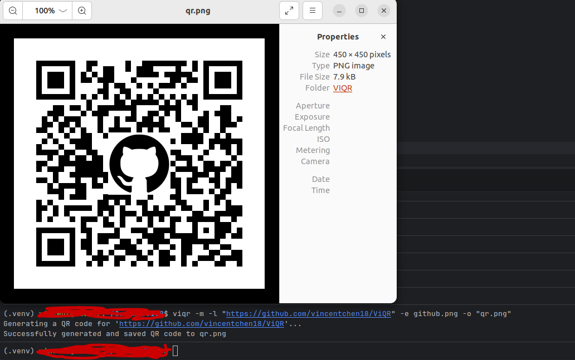Maximize the qr.png image viewer window
This screenshot has width=575, height=360.
click(x=362, y=11)
